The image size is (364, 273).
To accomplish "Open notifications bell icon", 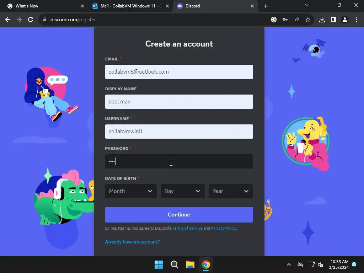I will pos(354,264).
